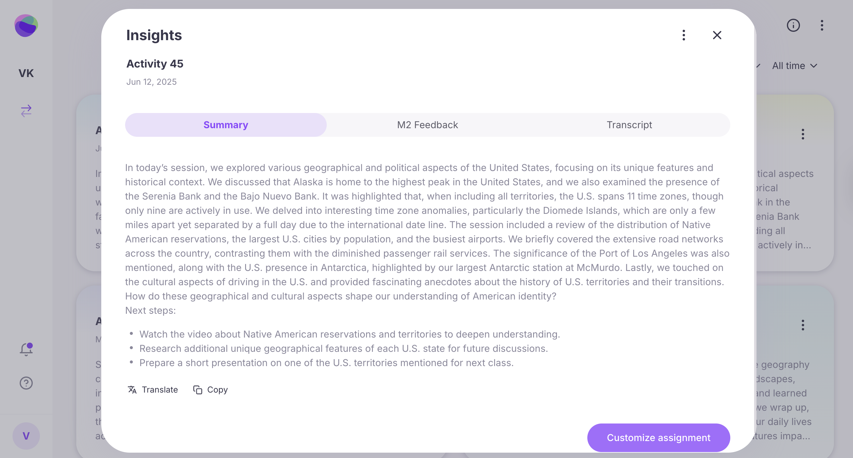Screen dimensions: 853x458
Task: Click Translate below the summary
Action: [x=153, y=390]
